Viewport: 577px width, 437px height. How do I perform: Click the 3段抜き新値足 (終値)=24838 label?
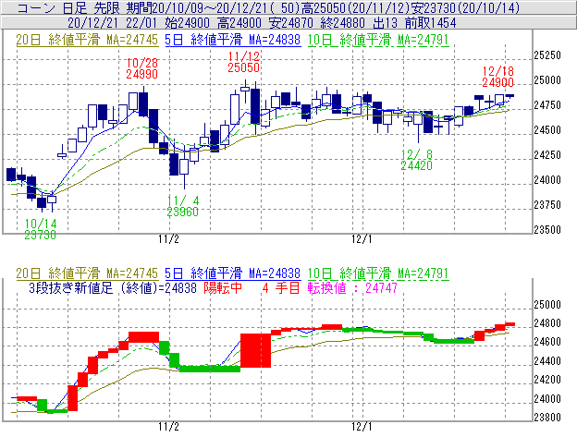(x=113, y=287)
